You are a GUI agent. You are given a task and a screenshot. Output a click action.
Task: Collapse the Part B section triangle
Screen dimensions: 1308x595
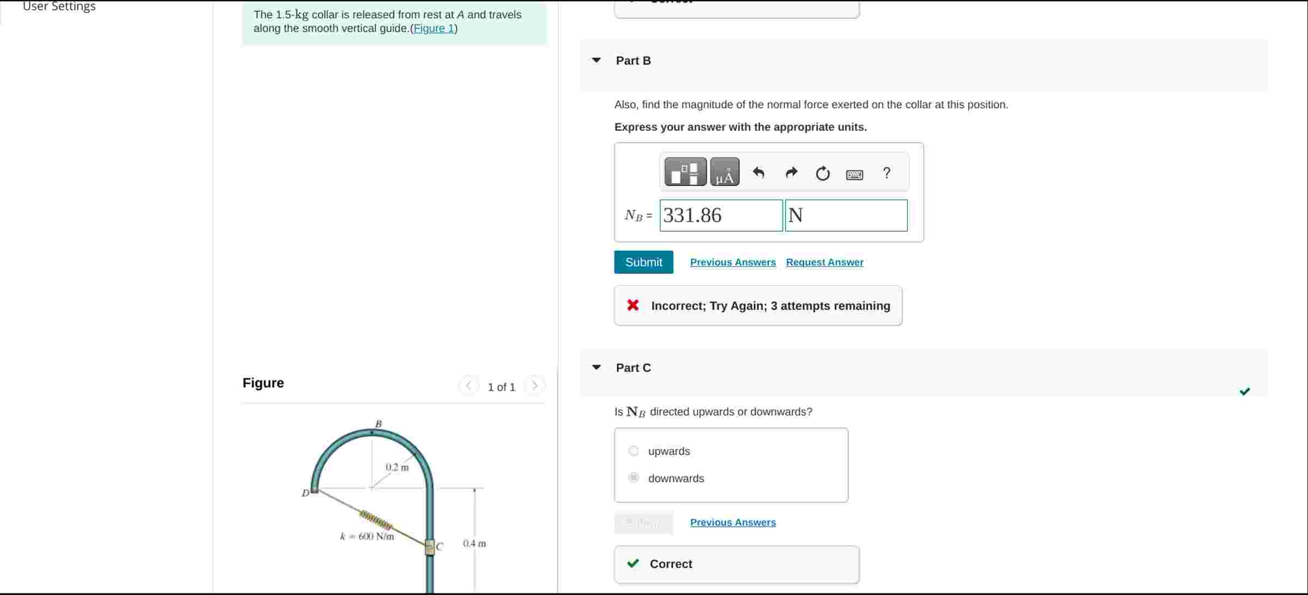point(597,60)
